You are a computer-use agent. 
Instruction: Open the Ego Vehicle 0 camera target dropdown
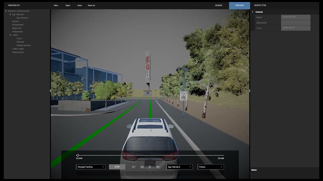coord(179,167)
